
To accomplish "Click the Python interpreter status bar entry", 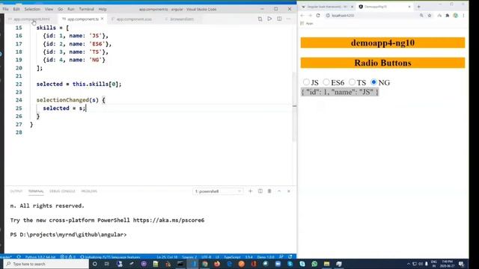I will coord(40,257).
